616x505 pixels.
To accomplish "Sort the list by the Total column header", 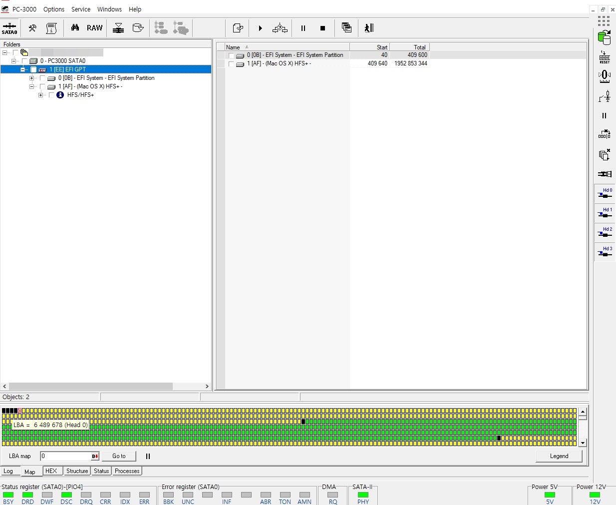I will click(x=409, y=47).
